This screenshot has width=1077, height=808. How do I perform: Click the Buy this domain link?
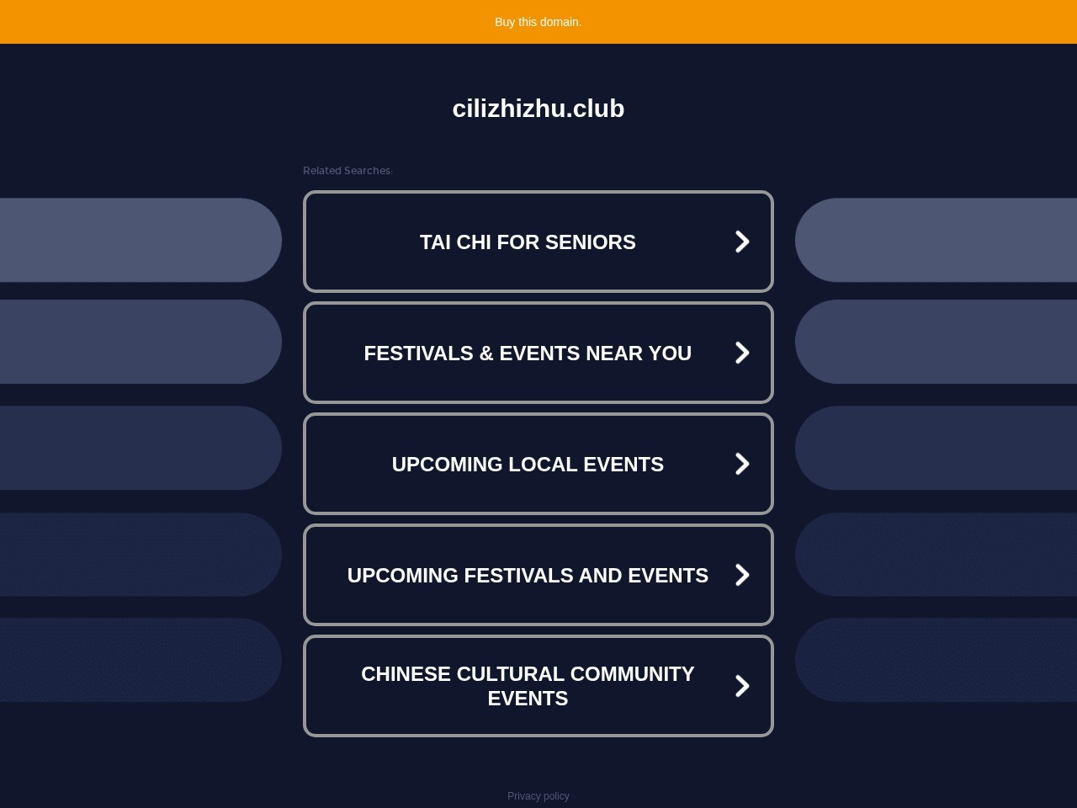pyautogui.click(x=538, y=22)
